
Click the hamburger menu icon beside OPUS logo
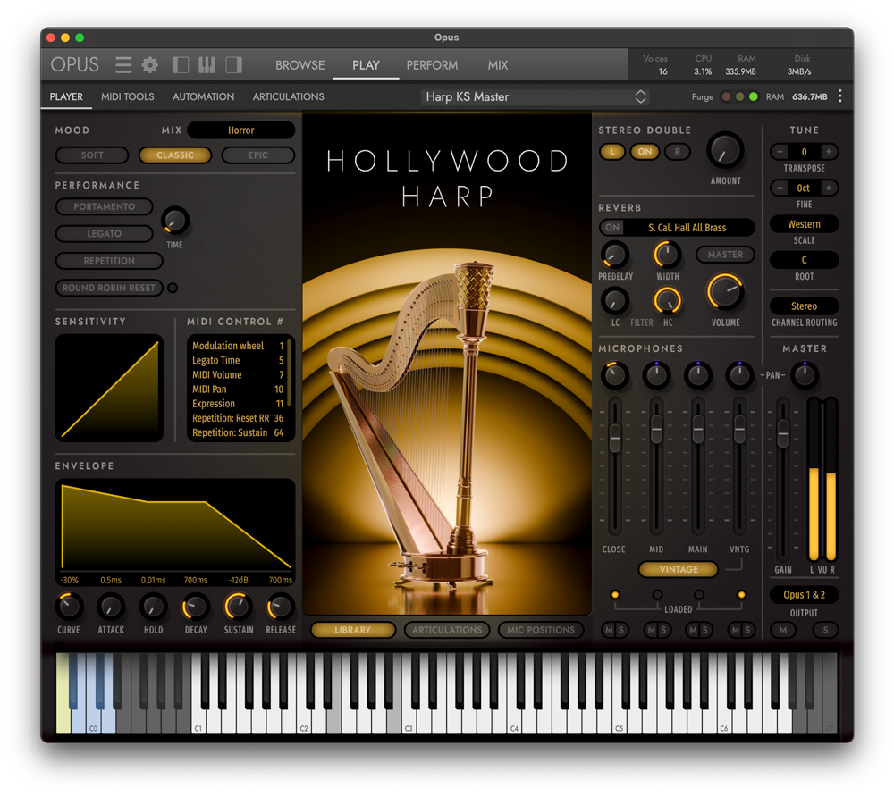(123, 64)
